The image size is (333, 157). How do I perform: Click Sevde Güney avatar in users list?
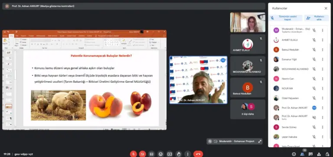276,127
